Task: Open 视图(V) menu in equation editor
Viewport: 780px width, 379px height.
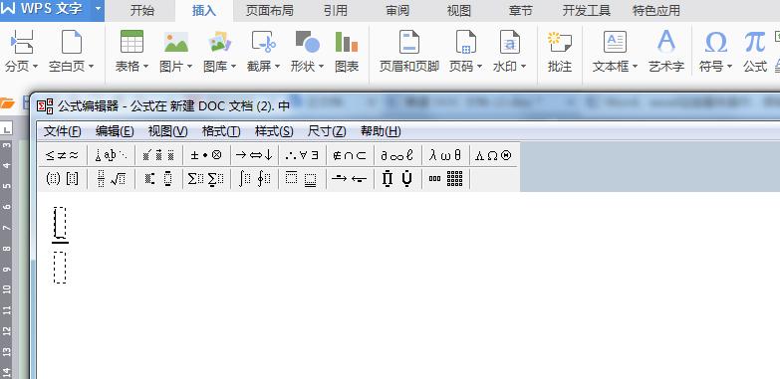Action: [167, 131]
